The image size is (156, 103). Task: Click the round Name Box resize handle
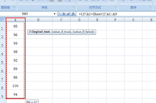59,14
